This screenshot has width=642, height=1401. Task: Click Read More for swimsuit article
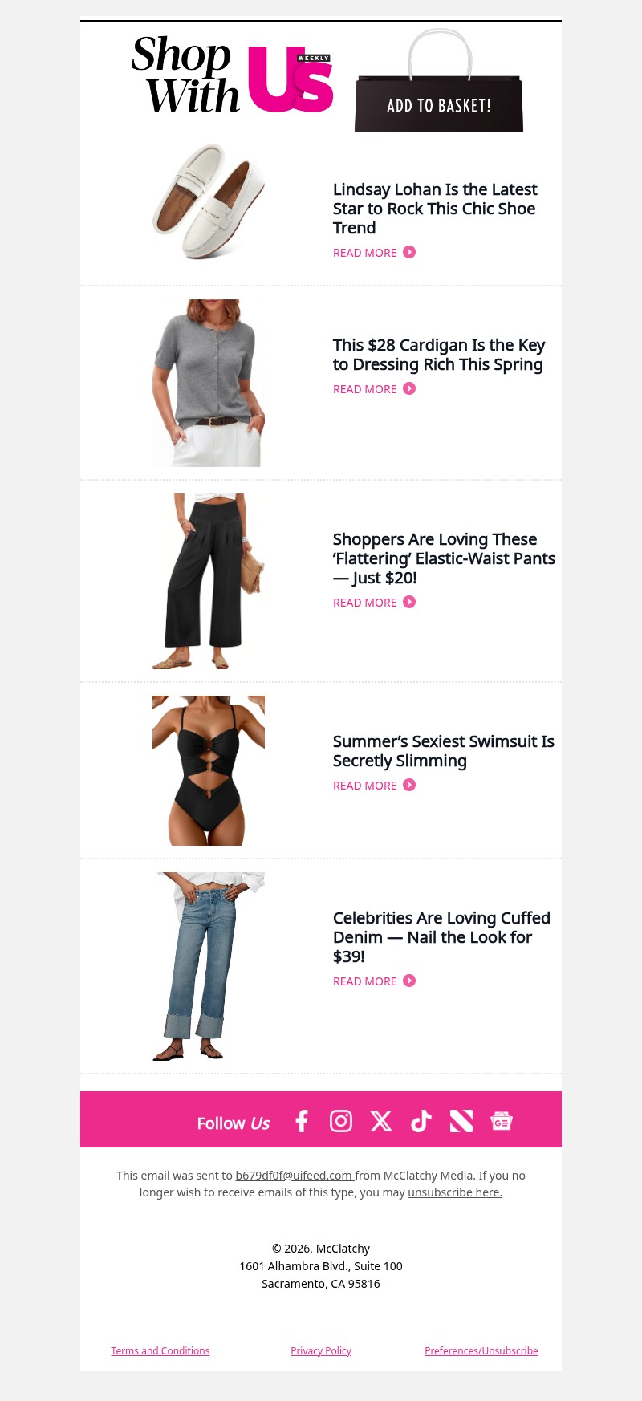pyautogui.click(x=365, y=786)
